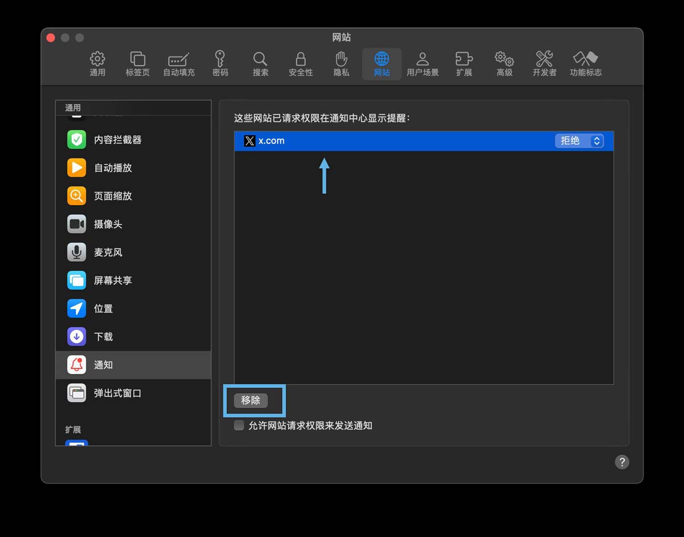Open the 安全性 settings pane

(x=300, y=63)
